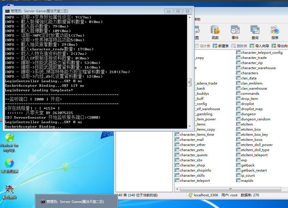Select the clan_warehouse table

tap(252, 88)
